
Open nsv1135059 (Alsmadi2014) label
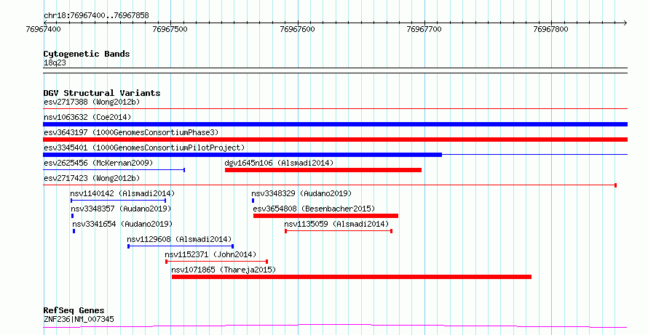point(336,224)
